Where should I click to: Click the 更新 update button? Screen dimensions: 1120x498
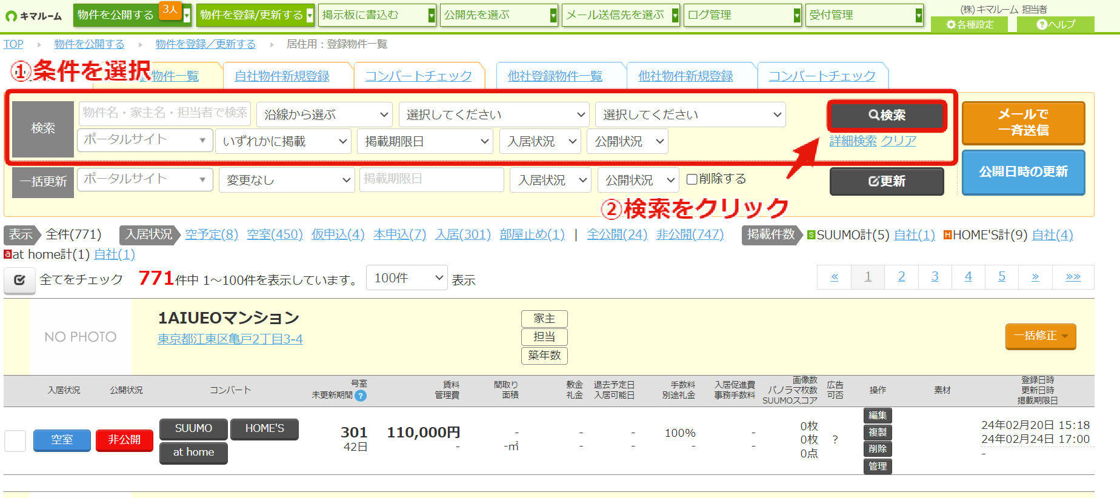click(x=887, y=181)
